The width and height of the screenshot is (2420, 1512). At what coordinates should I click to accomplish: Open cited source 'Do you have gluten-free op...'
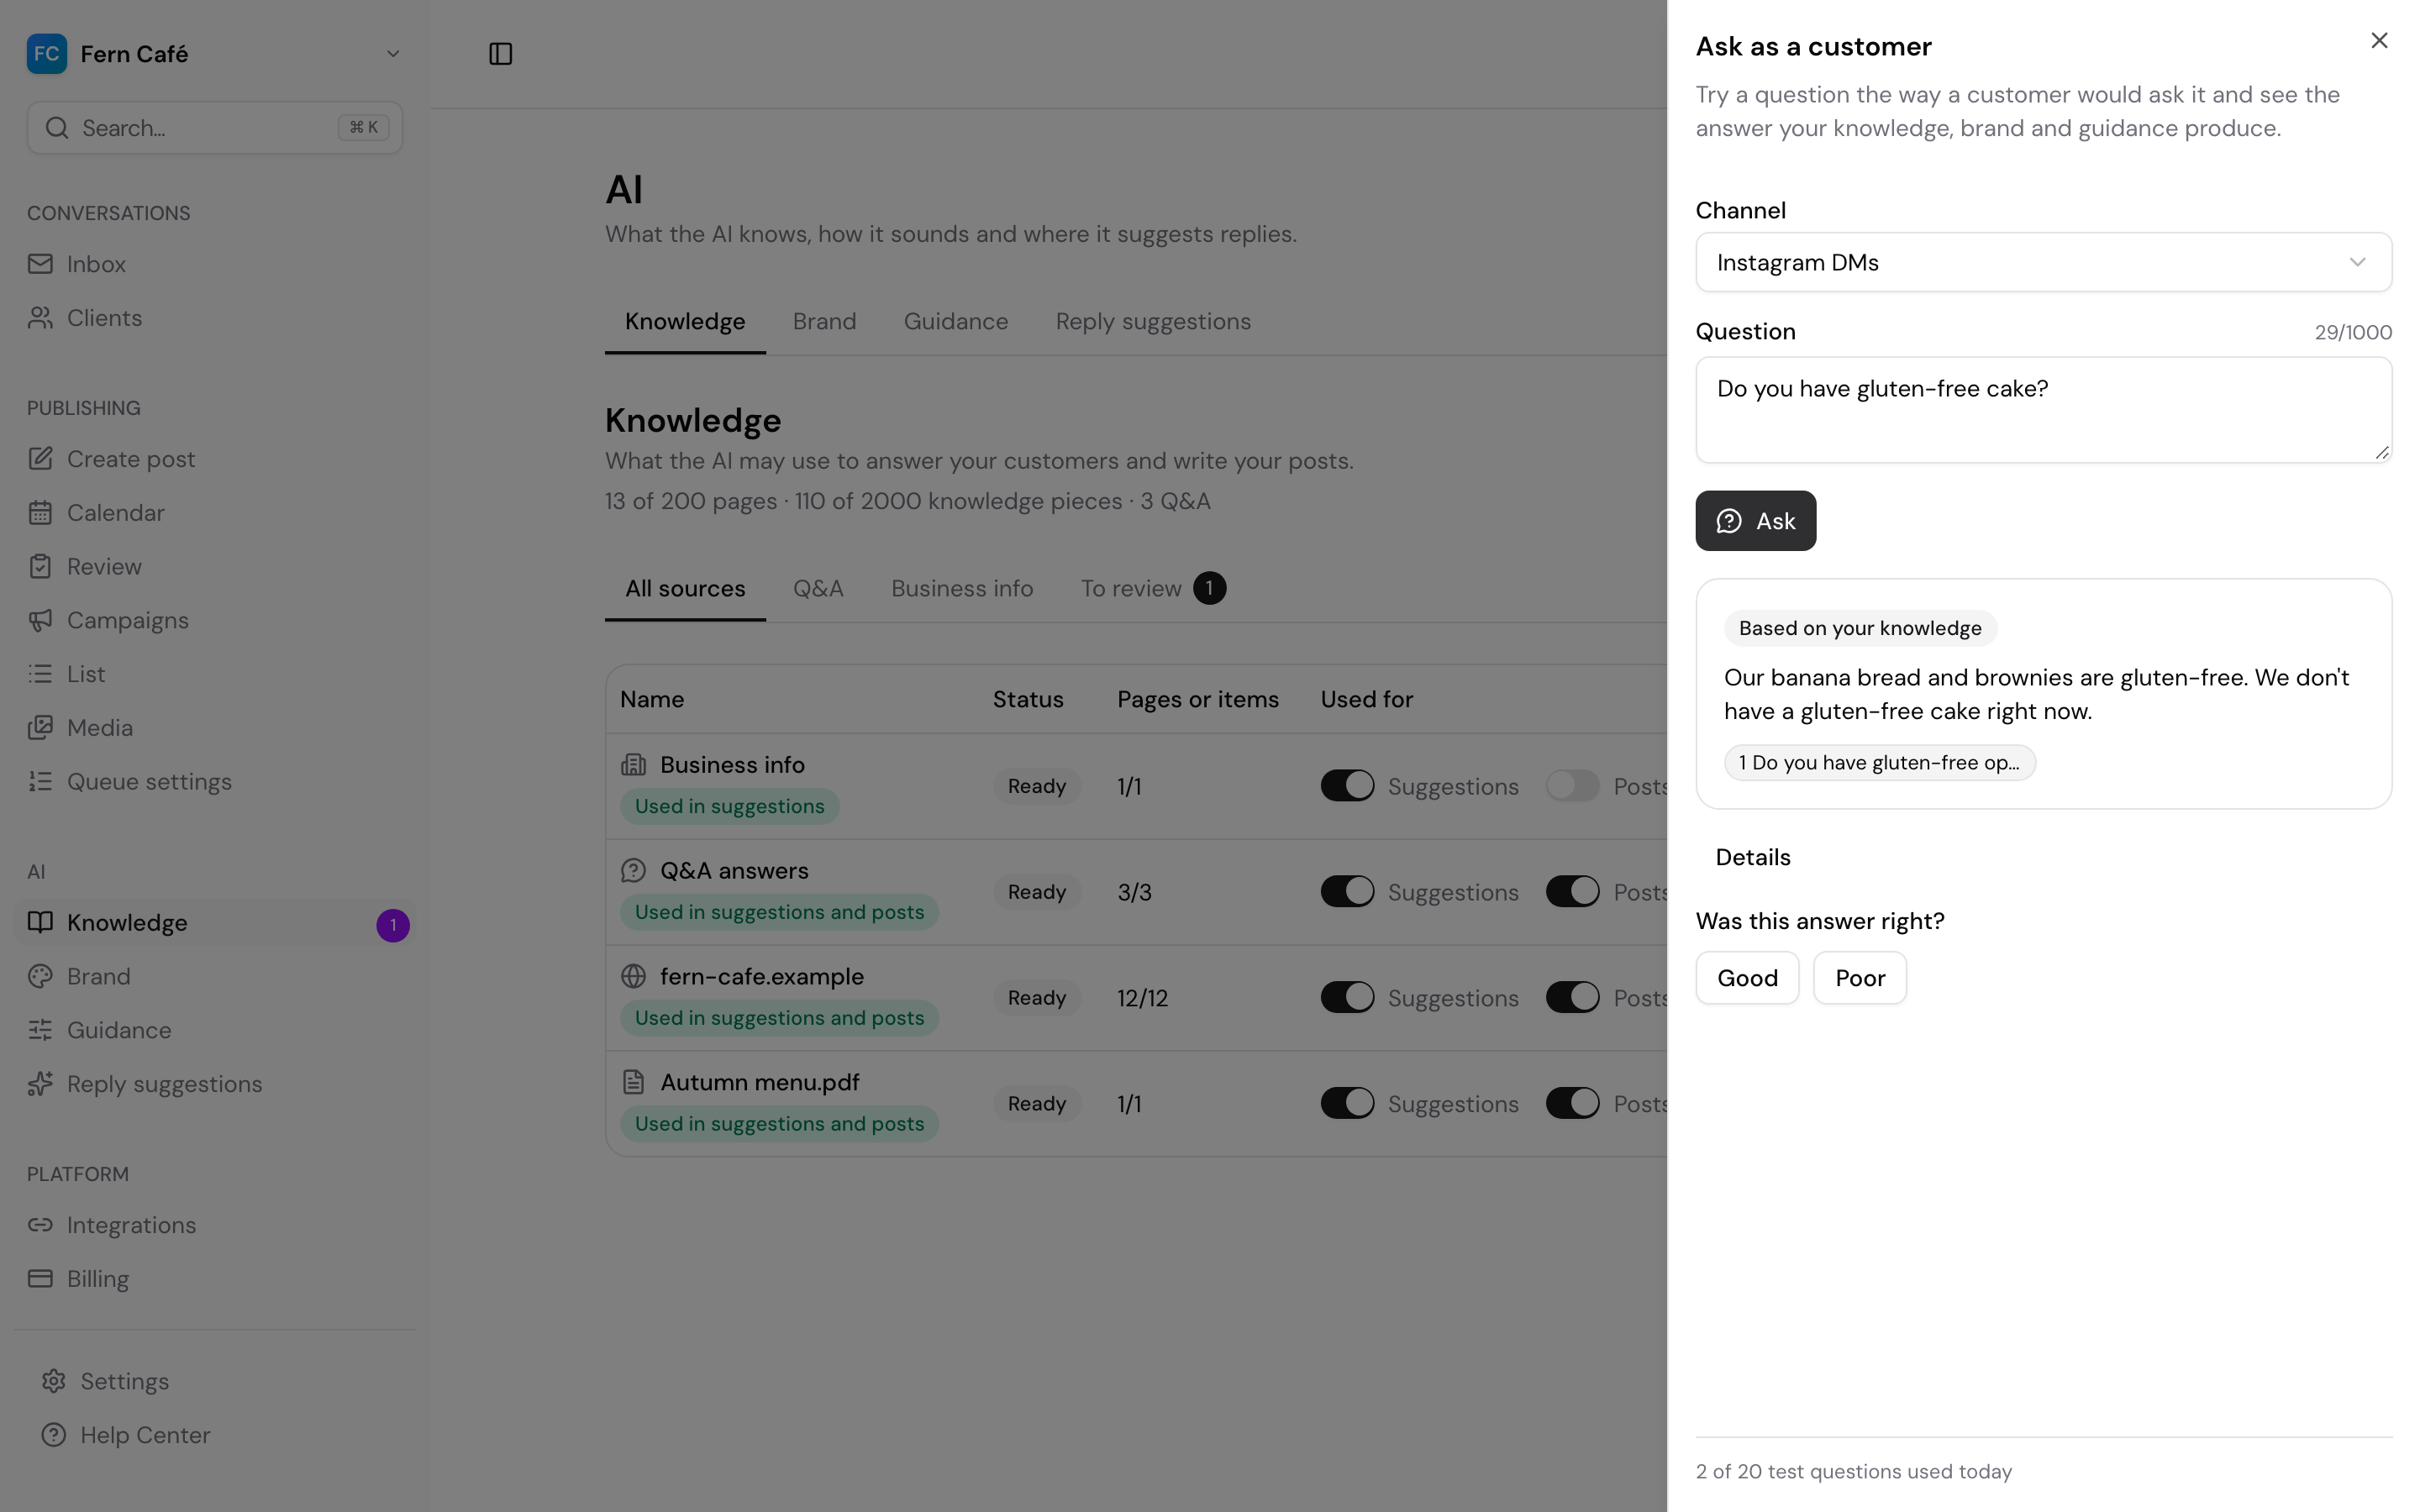[x=1879, y=763]
